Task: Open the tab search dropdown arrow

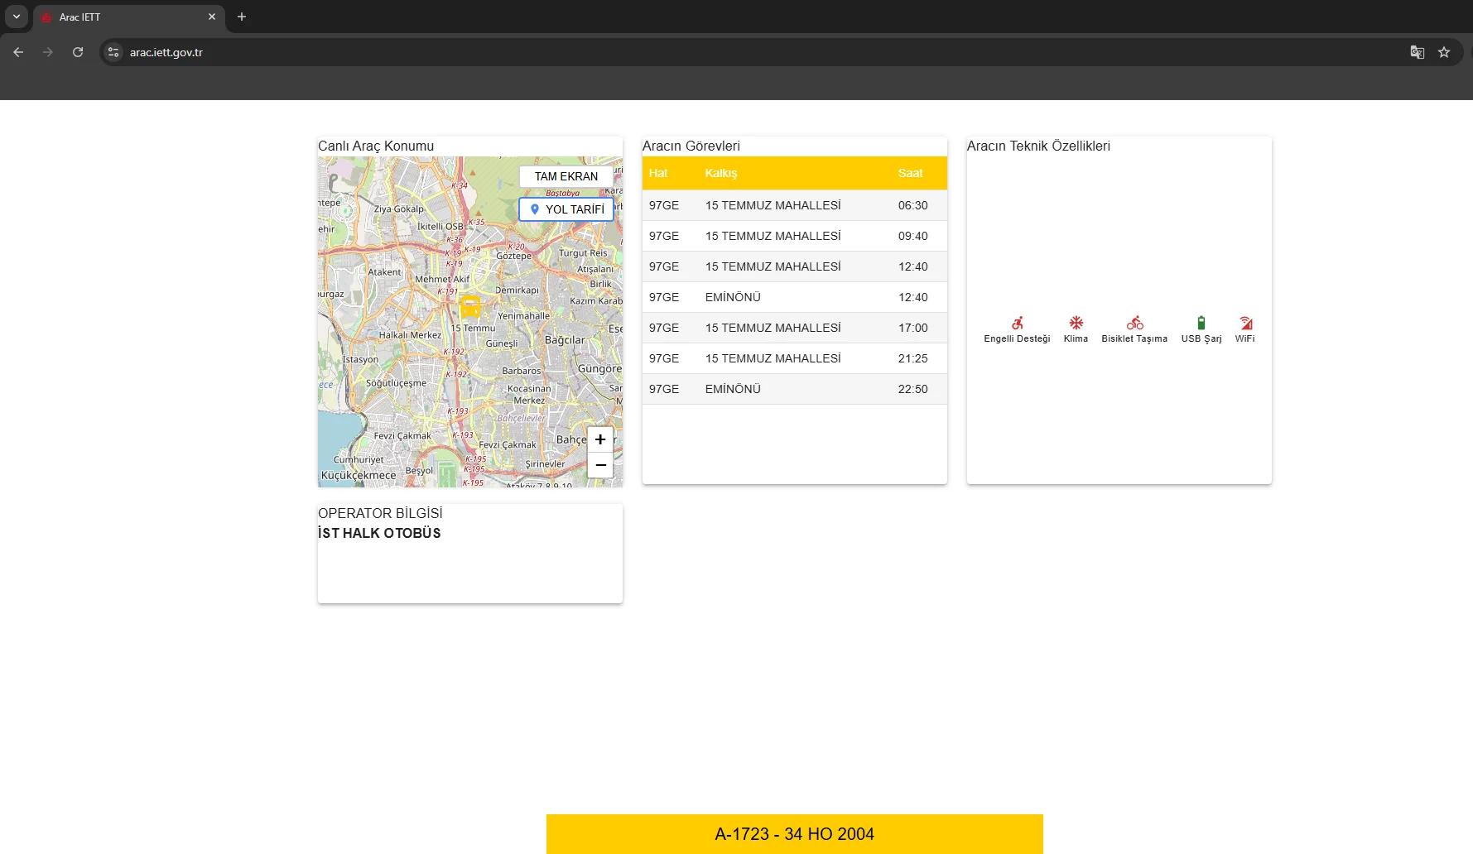Action: 17,17
